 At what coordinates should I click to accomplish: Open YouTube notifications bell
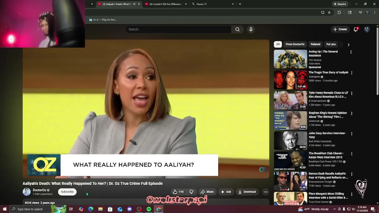tap(356, 29)
